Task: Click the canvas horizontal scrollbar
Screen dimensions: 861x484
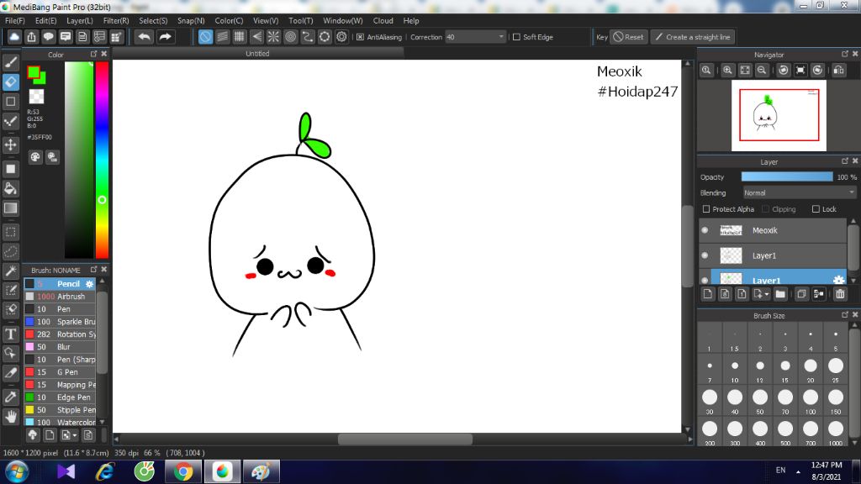Action: (404, 439)
